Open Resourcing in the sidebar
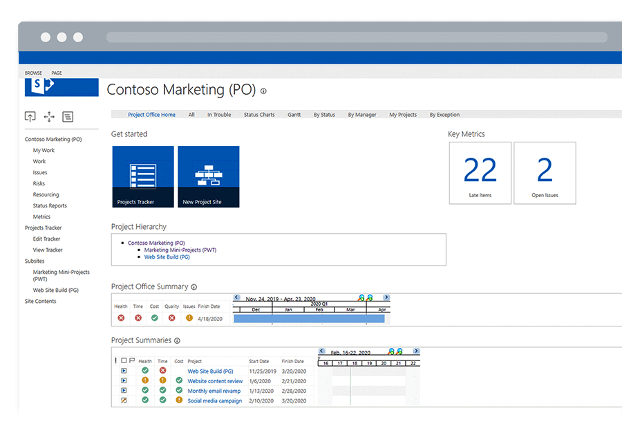Image resolution: width=622 pixels, height=433 pixels. [46, 194]
